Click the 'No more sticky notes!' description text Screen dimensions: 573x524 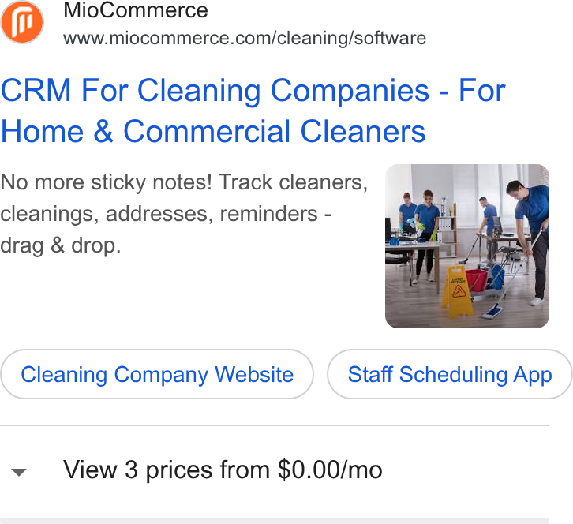pos(106,182)
